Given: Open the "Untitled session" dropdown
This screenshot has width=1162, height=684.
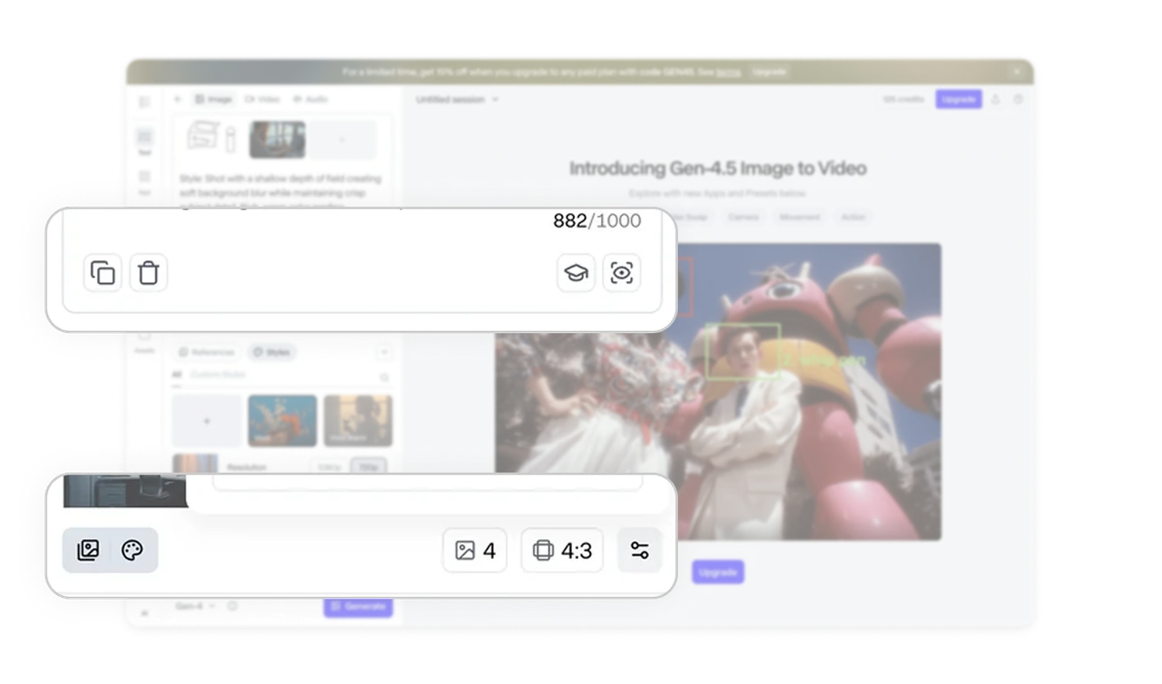Looking at the screenshot, I should pyautogui.click(x=458, y=99).
